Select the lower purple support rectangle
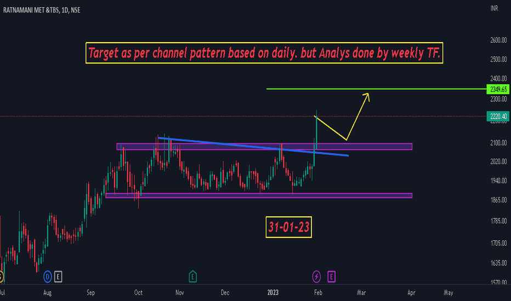 click(259, 195)
